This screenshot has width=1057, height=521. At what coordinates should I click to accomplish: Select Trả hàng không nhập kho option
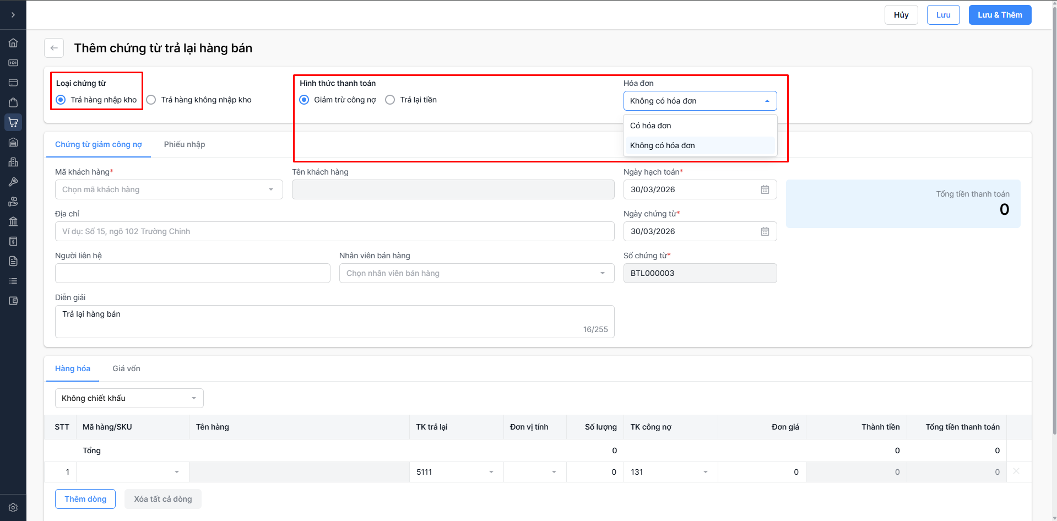point(151,100)
